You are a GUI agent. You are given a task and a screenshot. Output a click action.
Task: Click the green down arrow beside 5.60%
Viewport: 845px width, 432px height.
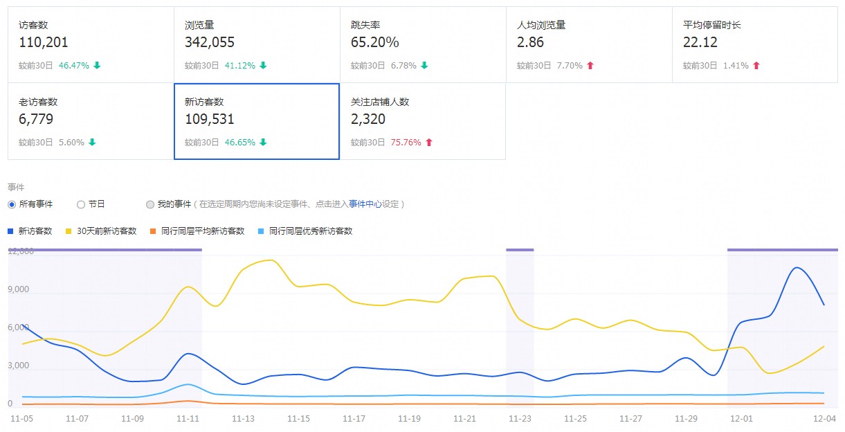click(92, 143)
